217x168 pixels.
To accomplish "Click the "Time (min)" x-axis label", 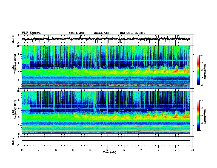I will coord(110,152).
